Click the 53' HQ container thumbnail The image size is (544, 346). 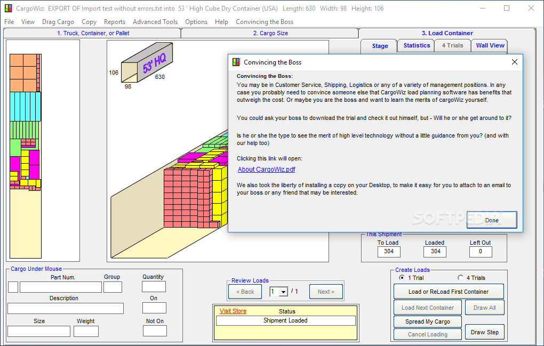(147, 63)
